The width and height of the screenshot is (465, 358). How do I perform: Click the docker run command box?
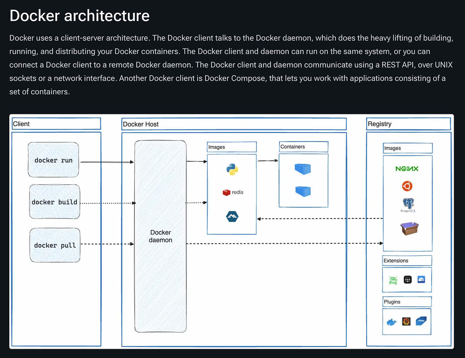tap(53, 160)
